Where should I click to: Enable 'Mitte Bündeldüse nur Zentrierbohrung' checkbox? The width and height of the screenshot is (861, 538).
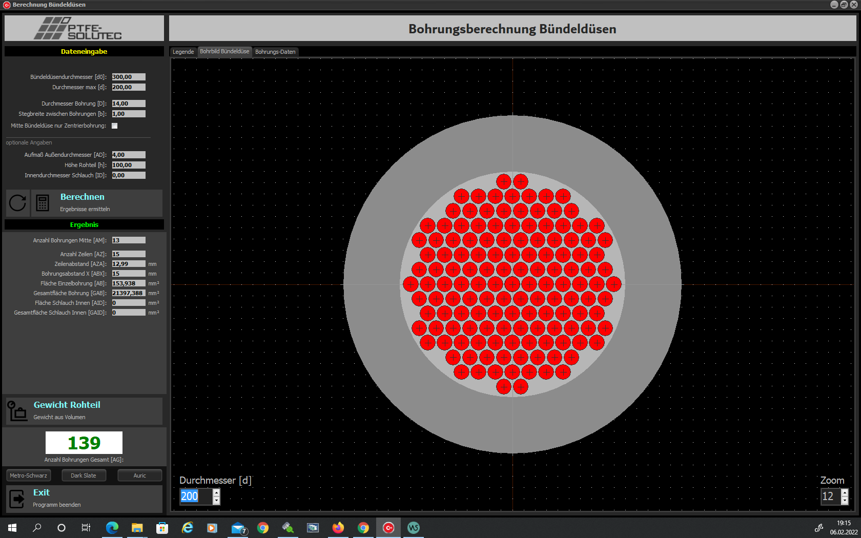pyautogui.click(x=115, y=126)
